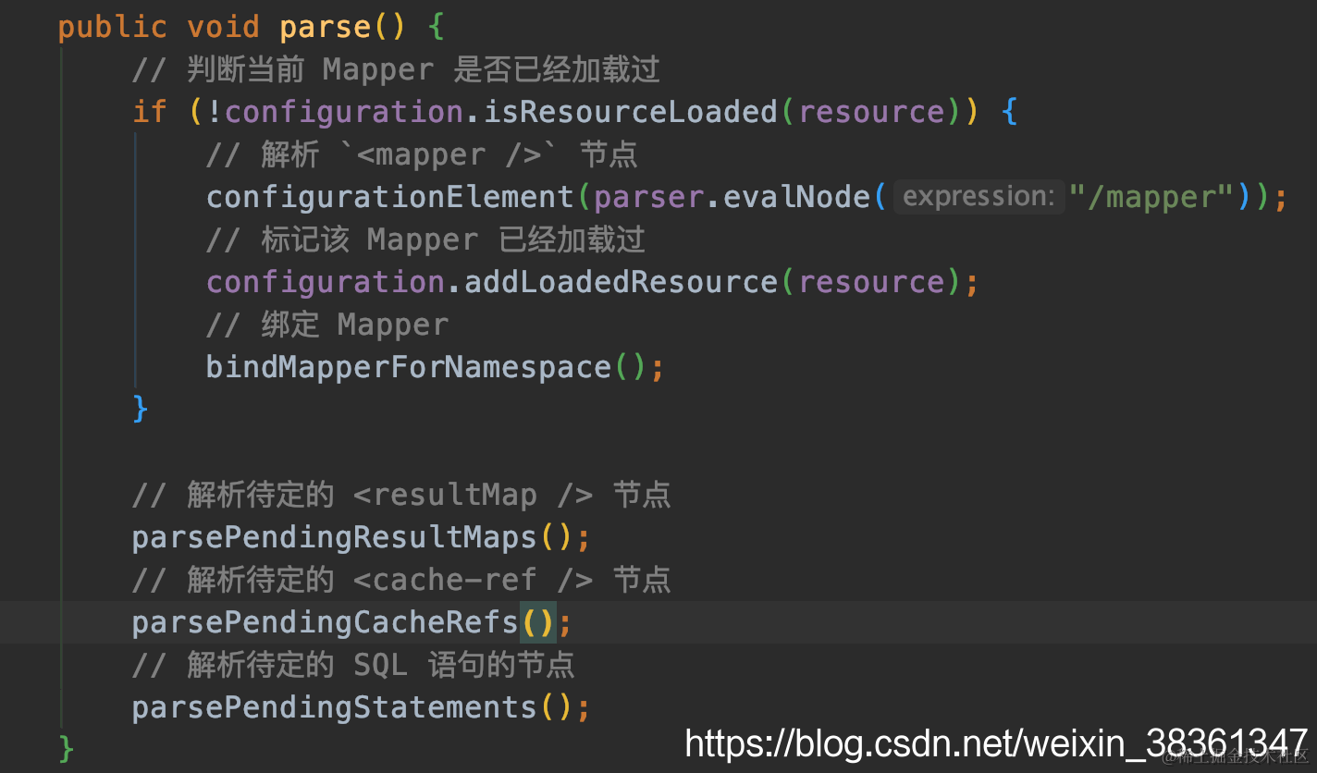Click the isResourceLoaded method call
This screenshot has width=1317, height=773.
(x=631, y=112)
